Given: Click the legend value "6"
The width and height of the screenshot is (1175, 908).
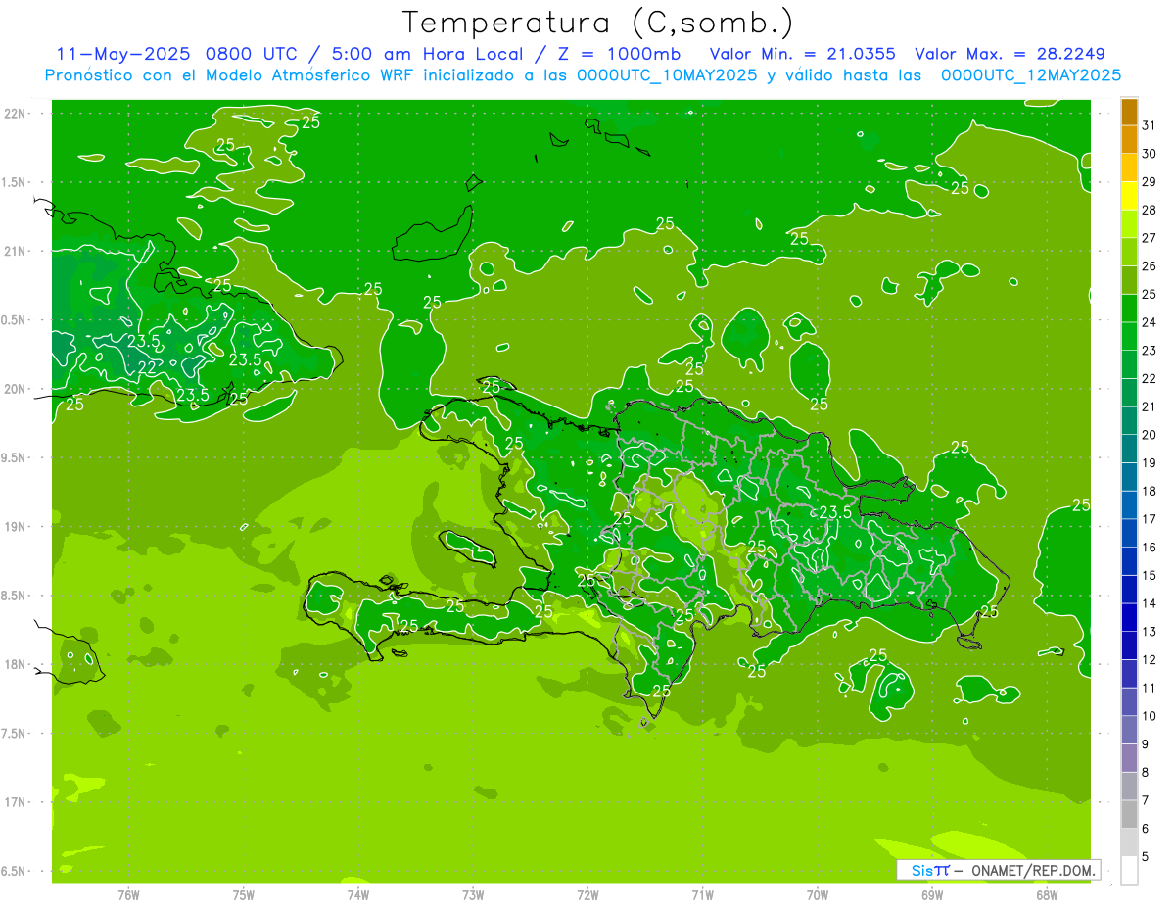Looking at the screenshot, I should 1146,829.
